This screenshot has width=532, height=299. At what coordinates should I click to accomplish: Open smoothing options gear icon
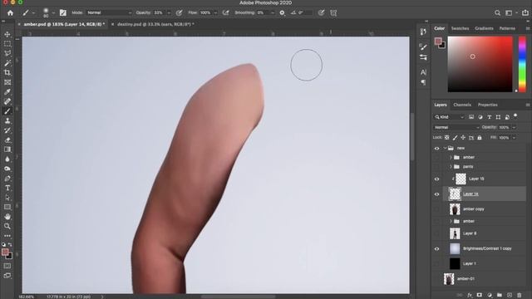click(x=282, y=13)
